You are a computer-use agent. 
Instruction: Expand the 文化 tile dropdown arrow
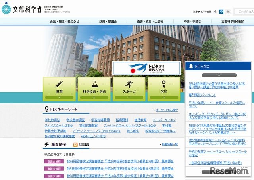click(164, 97)
